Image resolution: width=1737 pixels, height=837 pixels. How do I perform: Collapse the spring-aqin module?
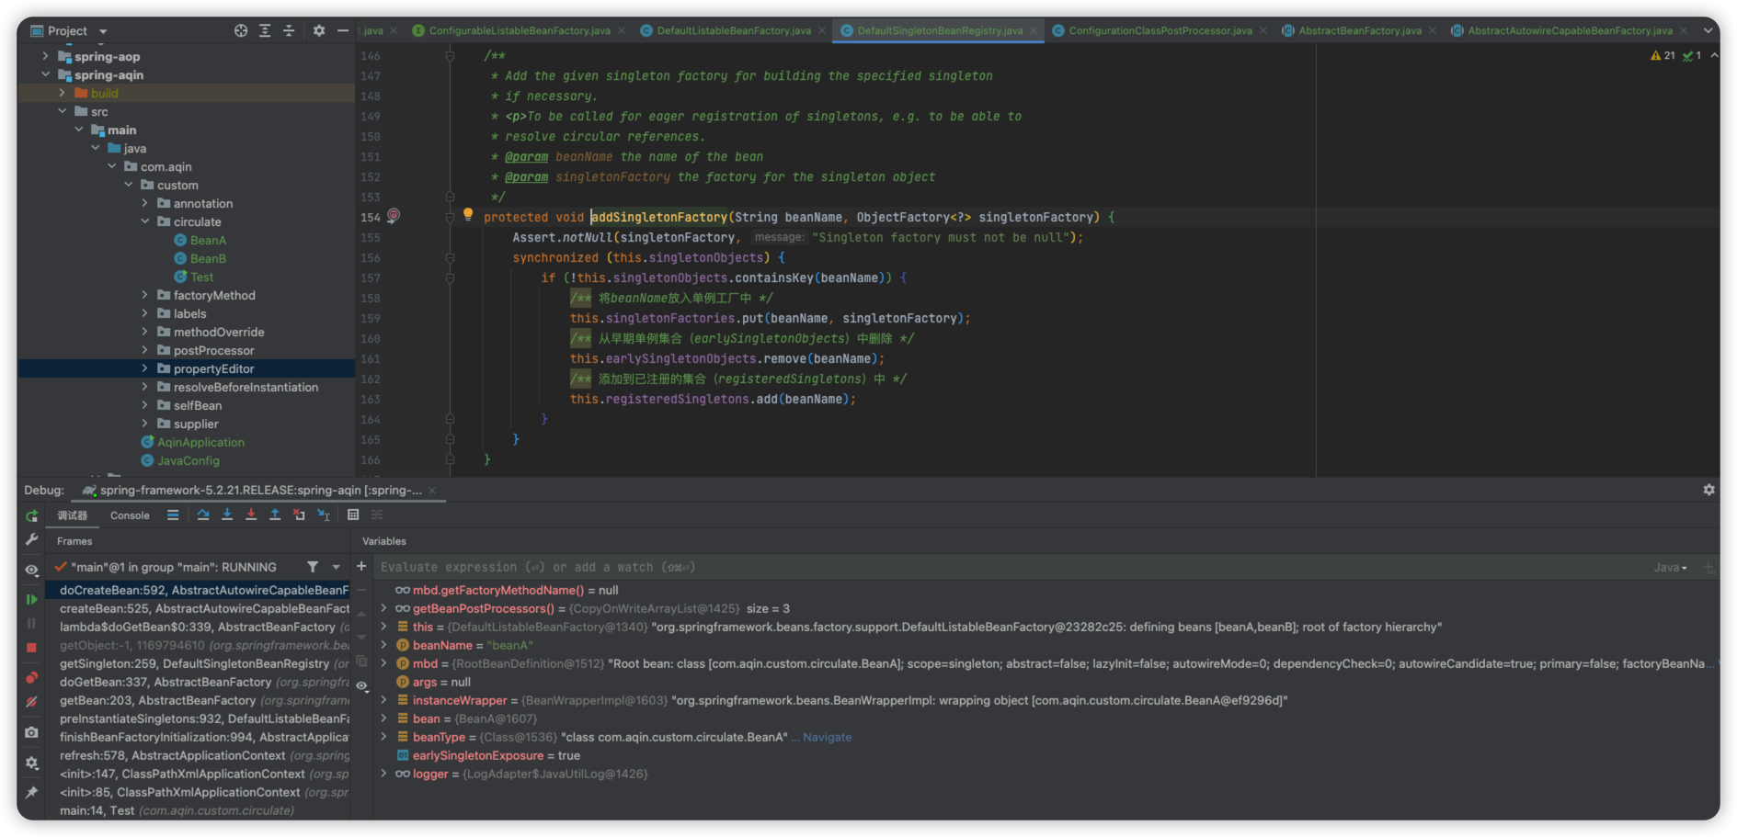[x=45, y=74]
